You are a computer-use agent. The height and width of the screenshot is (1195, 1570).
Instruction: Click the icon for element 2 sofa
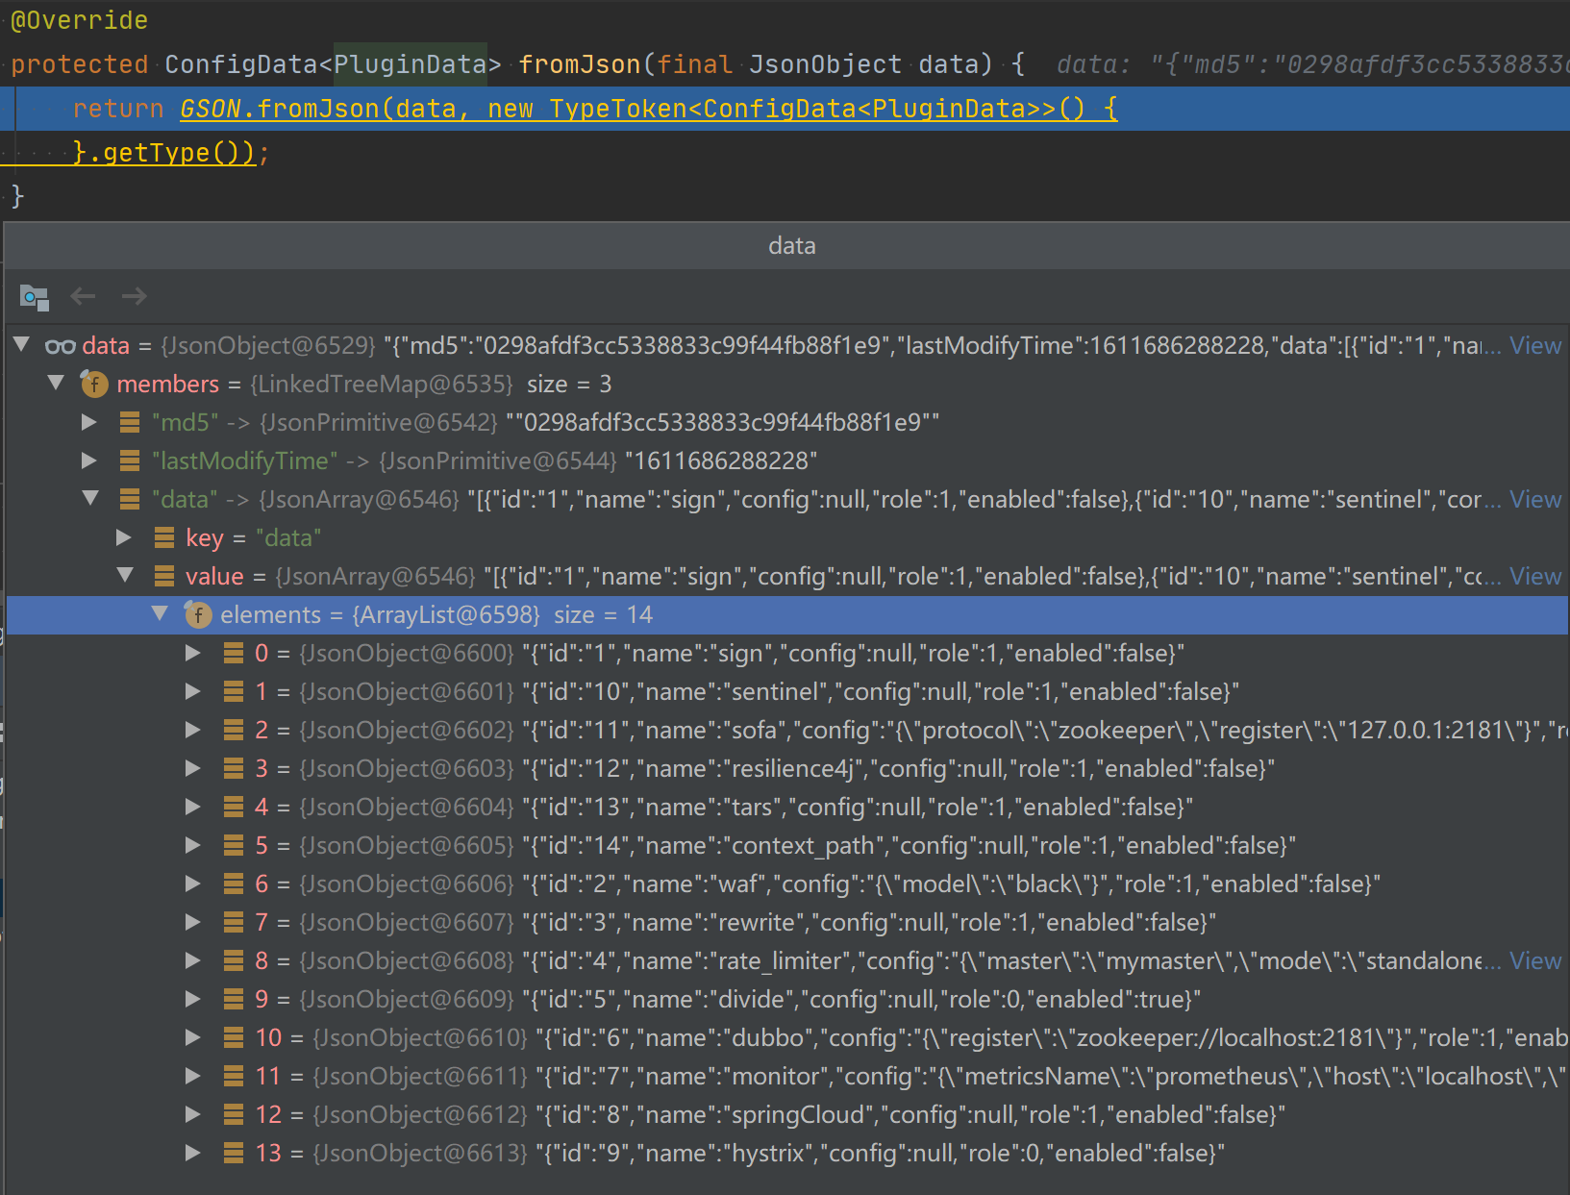234,730
